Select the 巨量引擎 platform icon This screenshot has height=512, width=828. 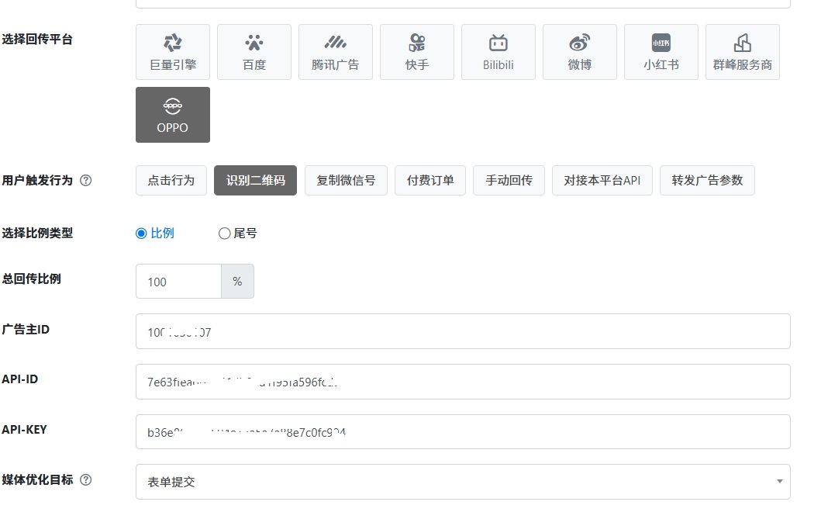(x=173, y=52)
